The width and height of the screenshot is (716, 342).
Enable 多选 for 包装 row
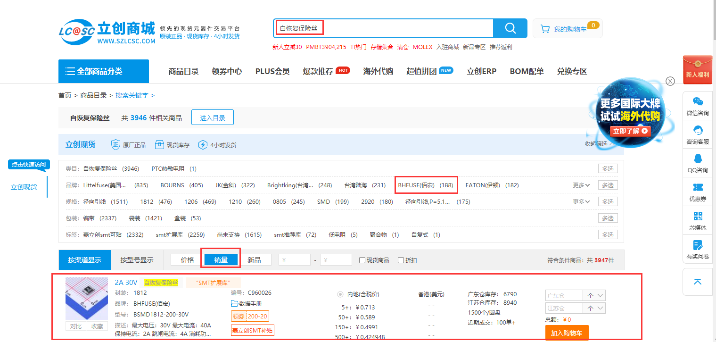coord(608,218)
